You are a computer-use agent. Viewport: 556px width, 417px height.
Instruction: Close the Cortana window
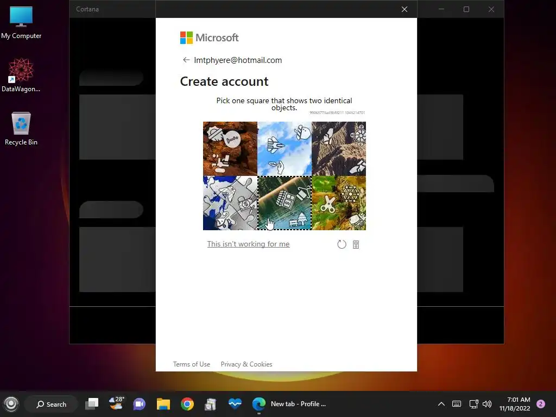coord(491,9)
